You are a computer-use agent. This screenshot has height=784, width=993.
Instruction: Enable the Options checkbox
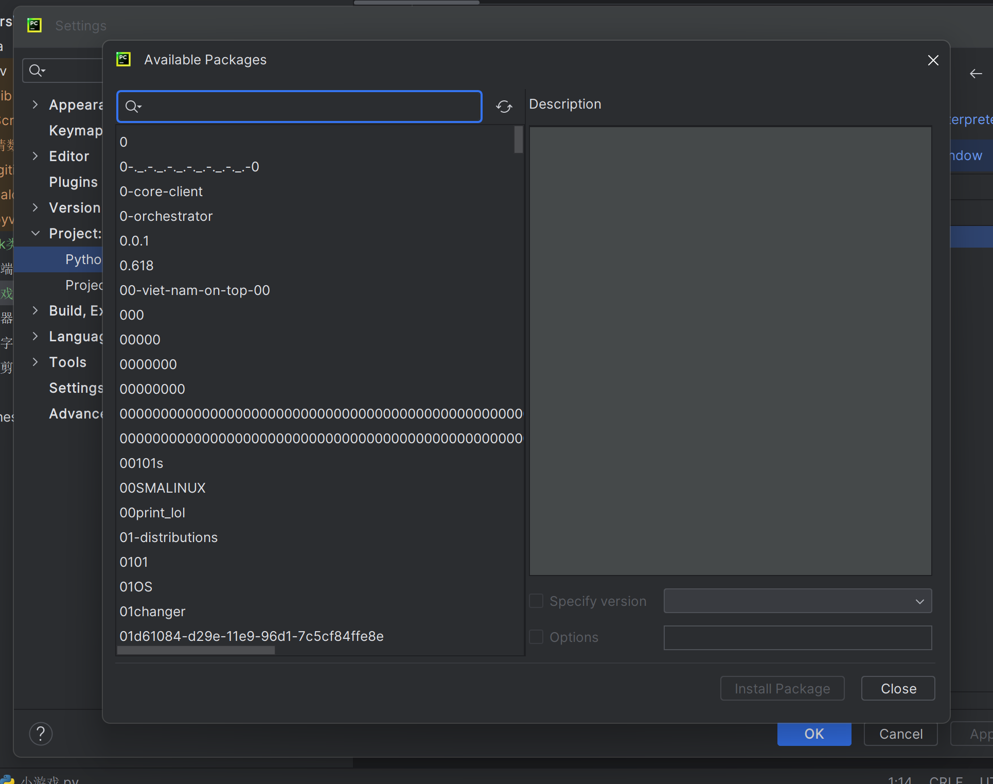point(536,637)
